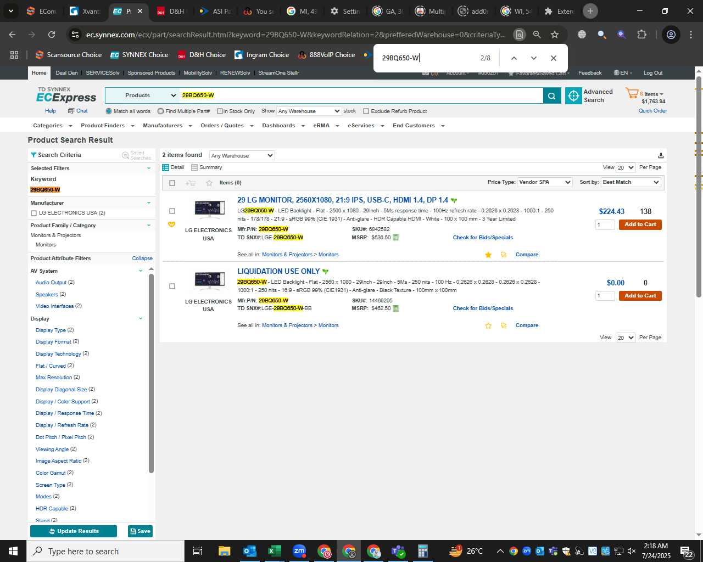Viewport: 703px width, 562px height.
Task: Click add-selected-to-cart icon in items header
Action: pyautogui.click(x=191, y=183)
